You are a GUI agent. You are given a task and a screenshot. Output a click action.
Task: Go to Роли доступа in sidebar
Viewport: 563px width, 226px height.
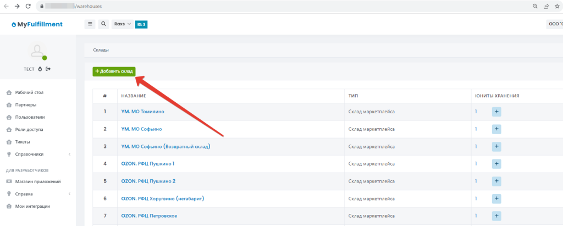pyautogui.click(x=29, y=129)
